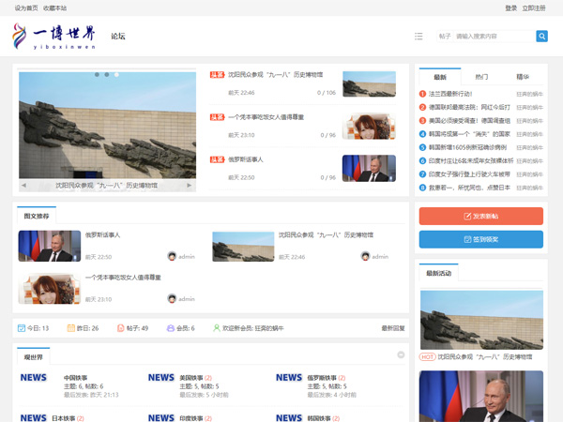Click NEWS icon for 日本轶事 forum

(x=34, y=418)
